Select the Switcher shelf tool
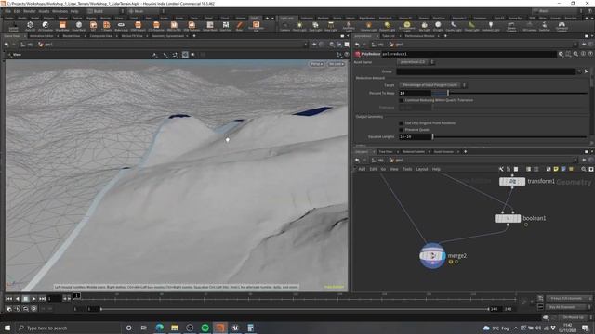Screen dimensions: 595x334 click(544, 26)
